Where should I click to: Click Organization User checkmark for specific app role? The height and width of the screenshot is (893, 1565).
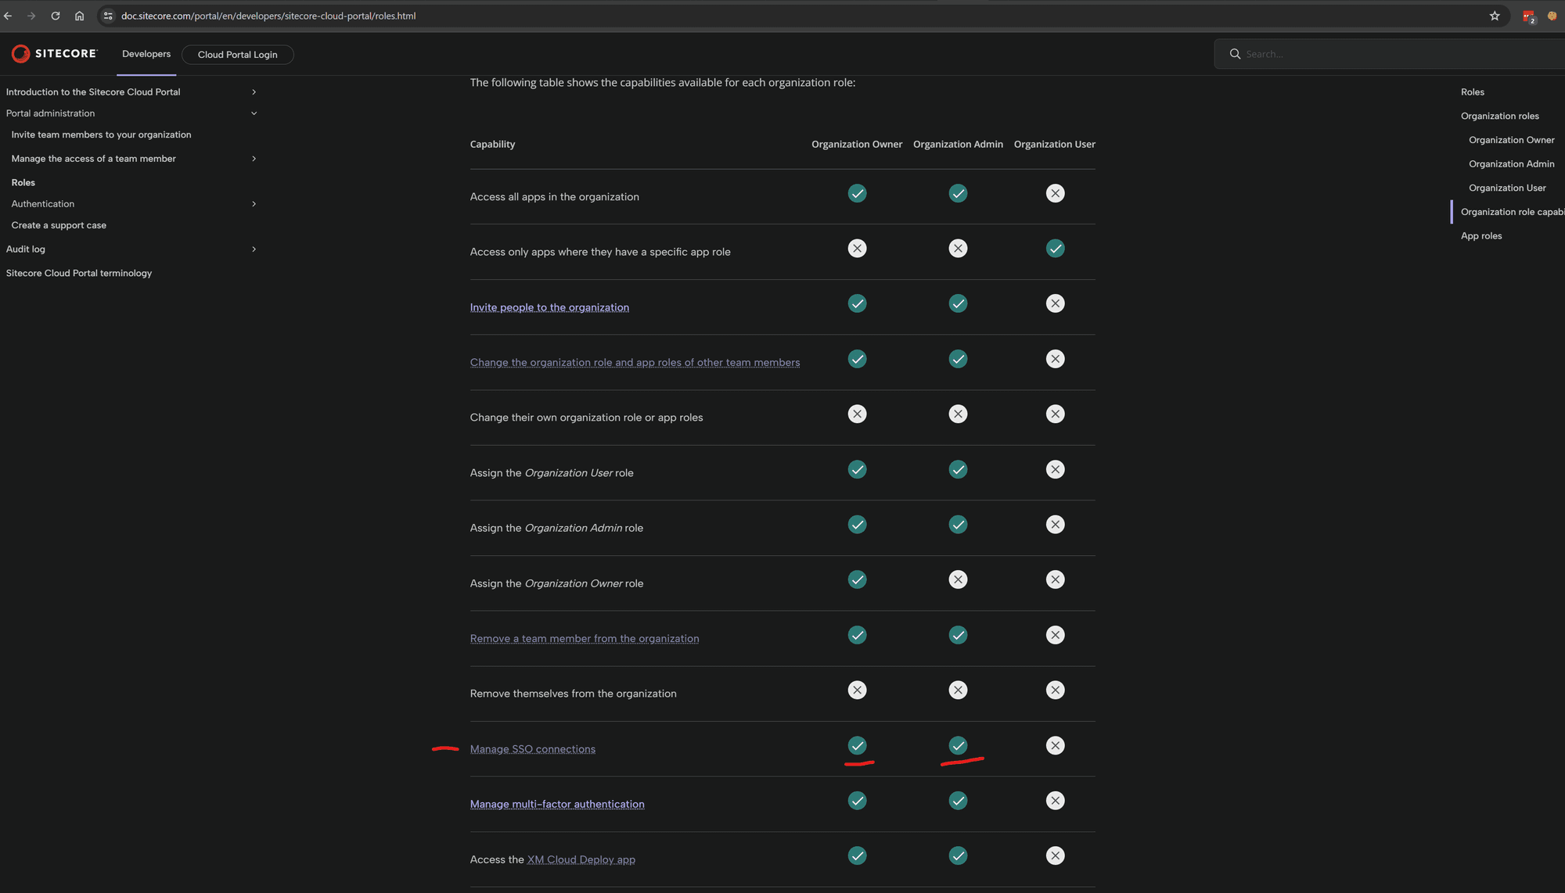pyautogui.click(x=1055, y=249)
